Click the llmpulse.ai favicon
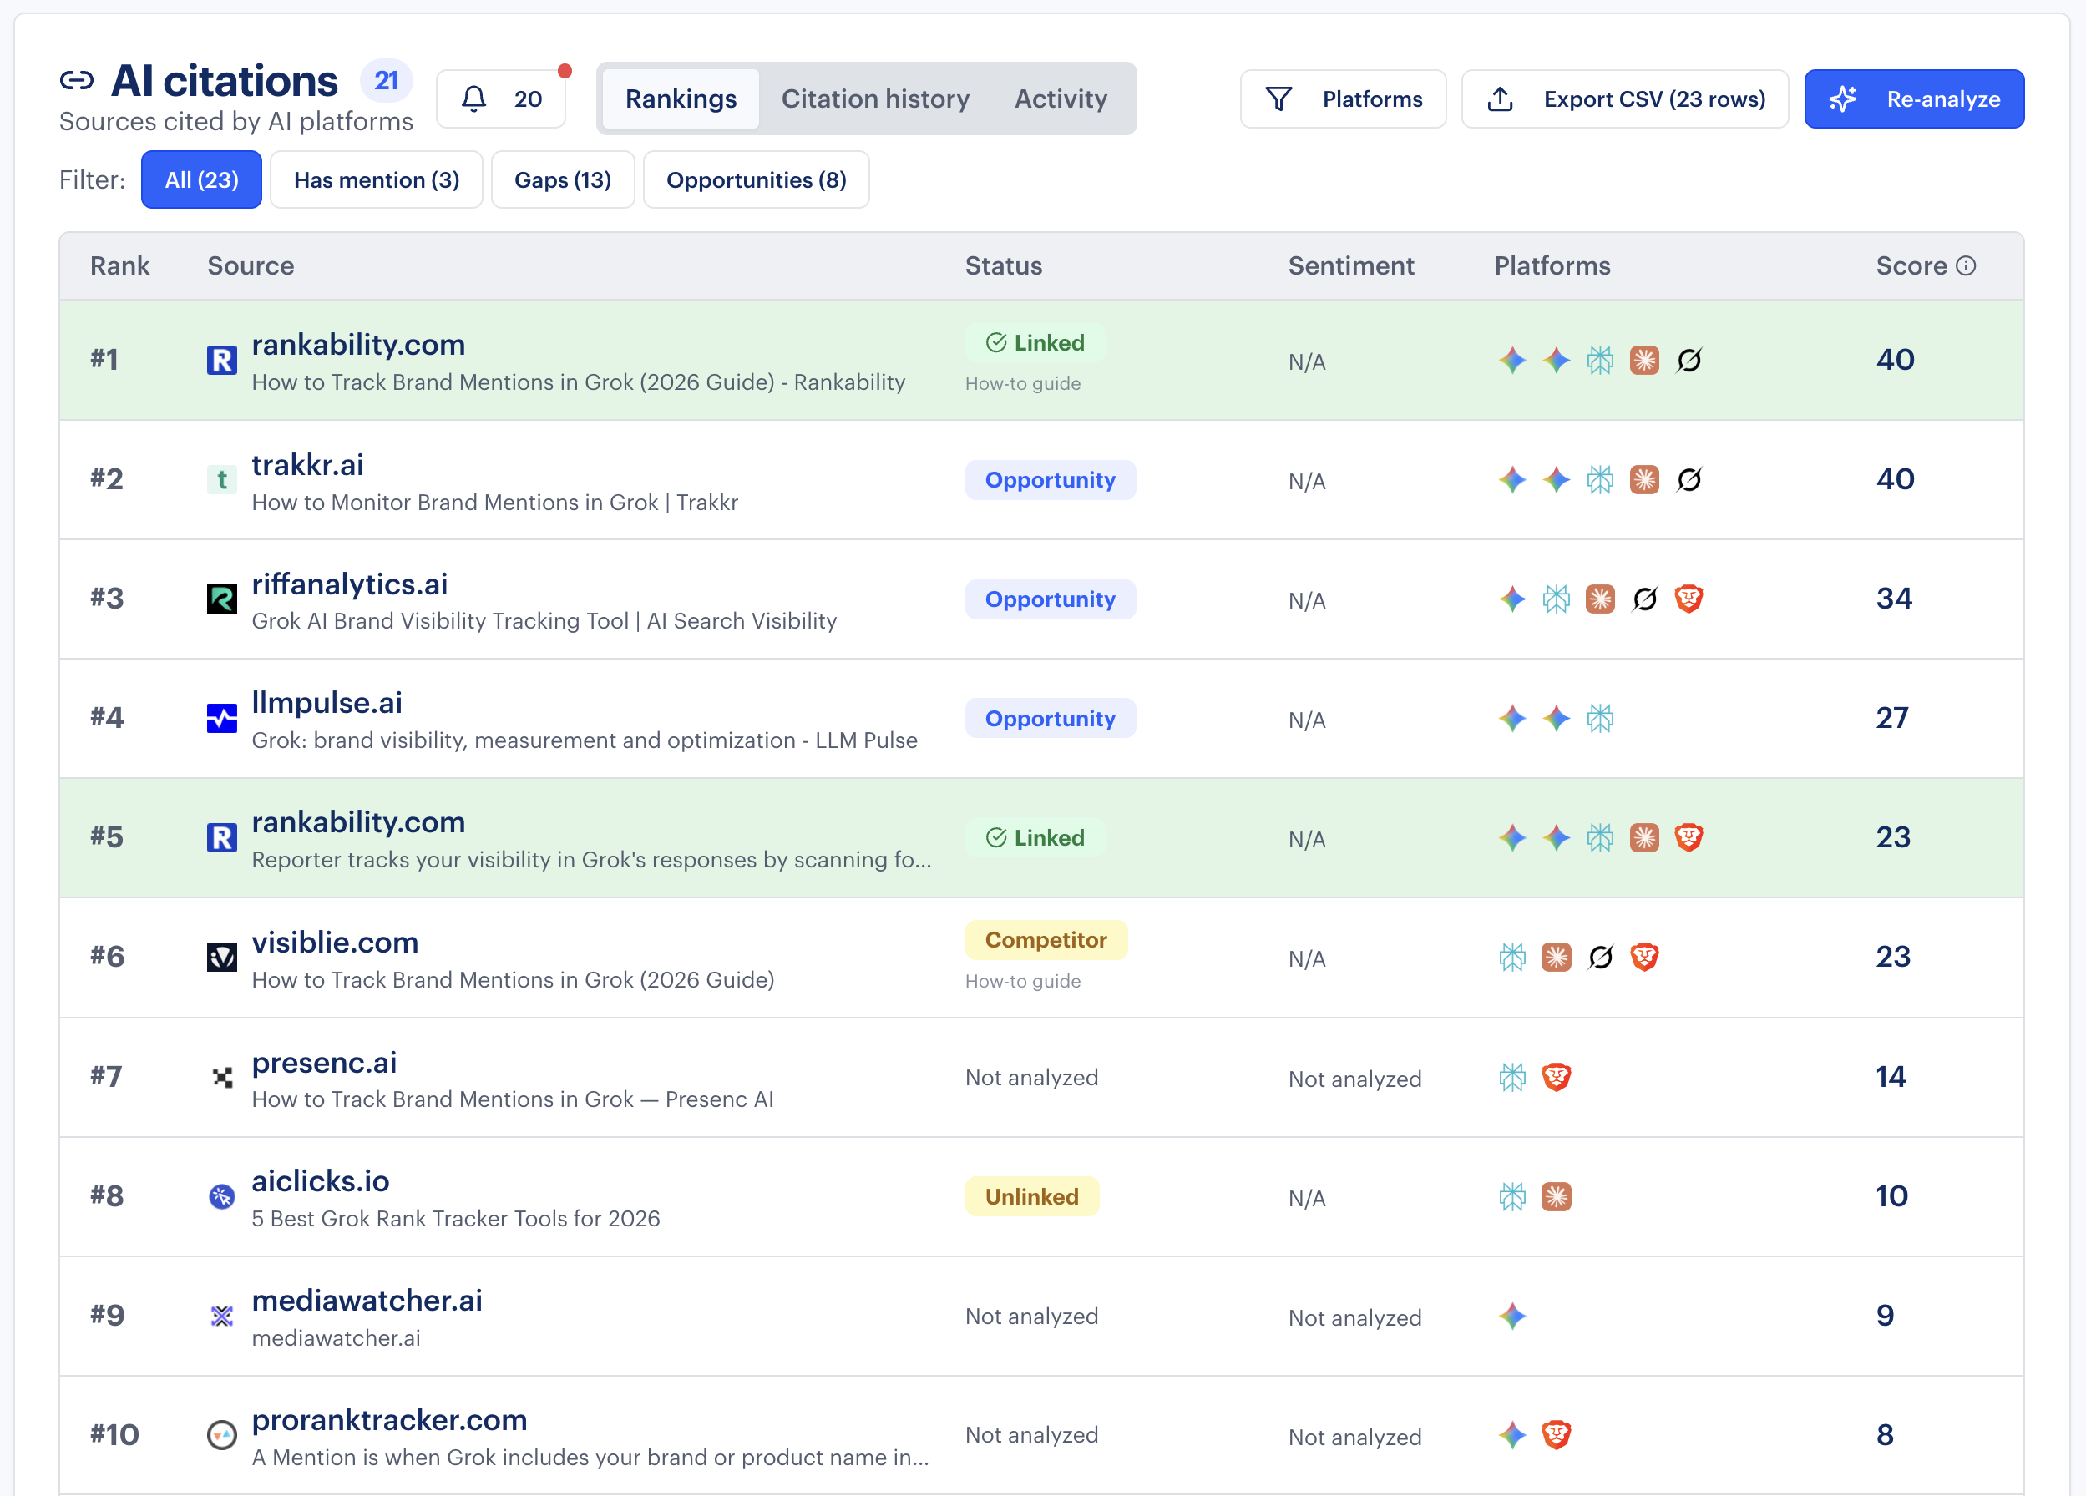 tap(221, 718)
